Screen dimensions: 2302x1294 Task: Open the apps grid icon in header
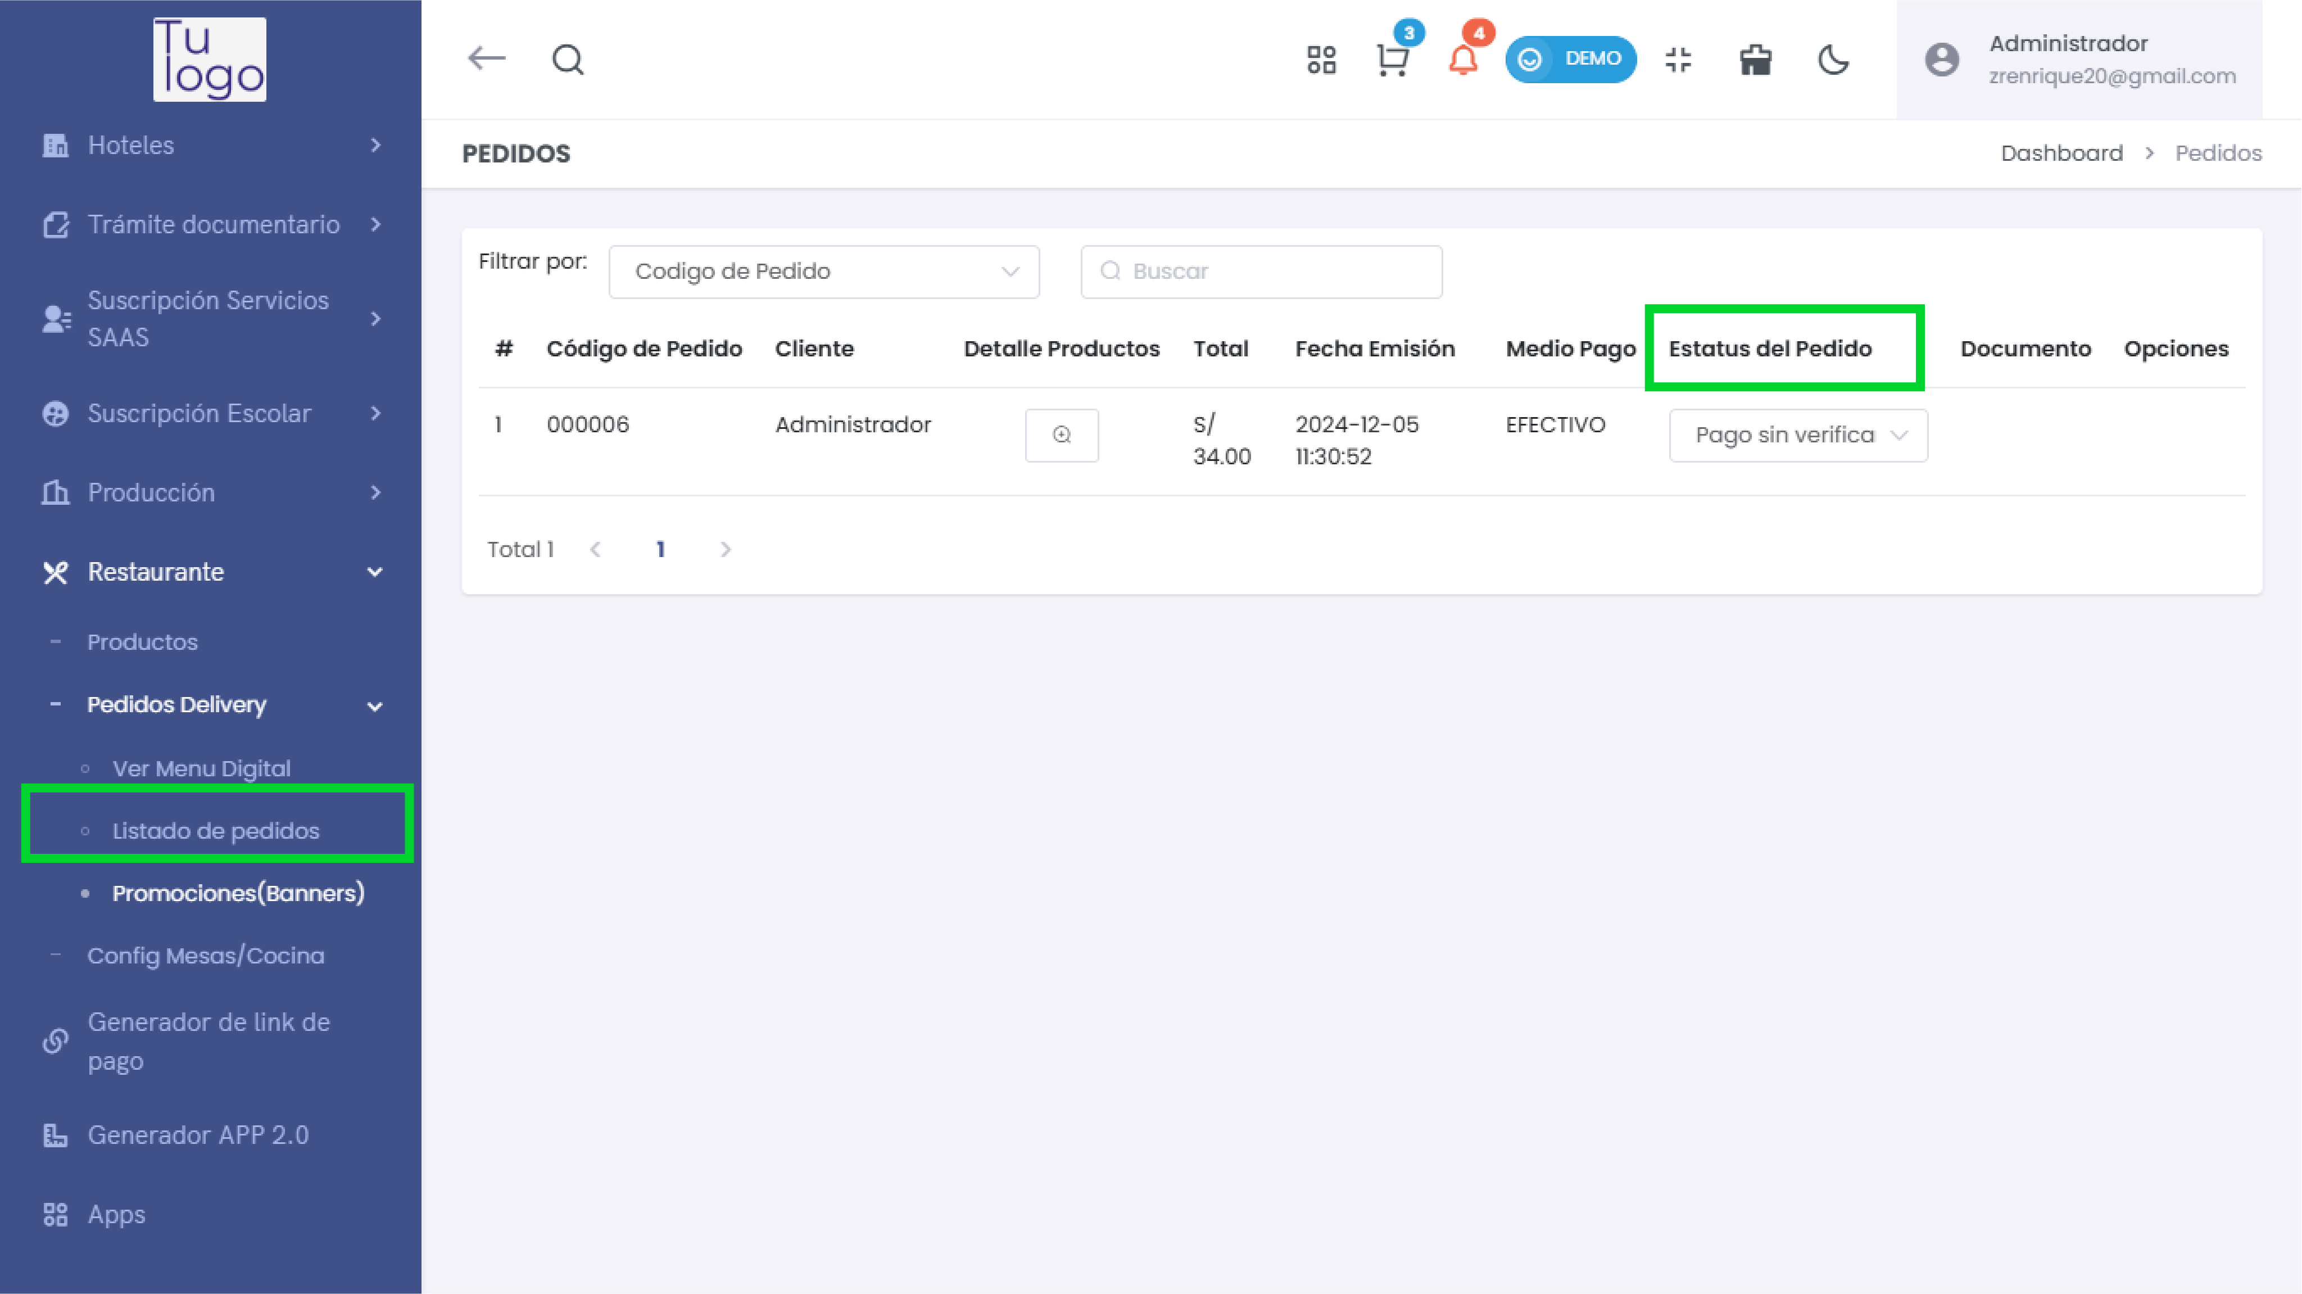coord(1321,60)
